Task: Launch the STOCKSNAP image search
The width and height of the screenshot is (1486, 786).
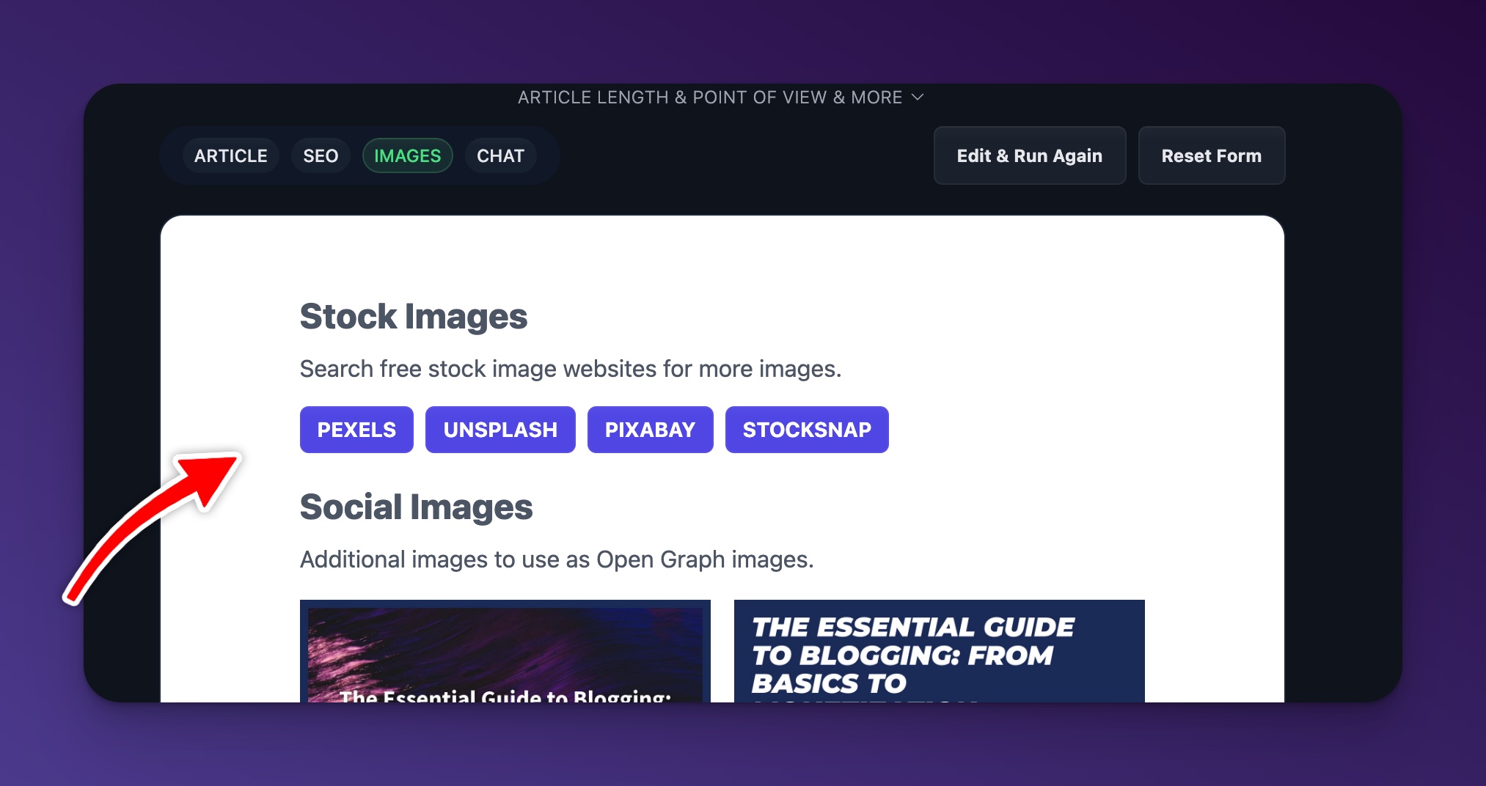Action: pyautogui.click(x=807, y=430)
